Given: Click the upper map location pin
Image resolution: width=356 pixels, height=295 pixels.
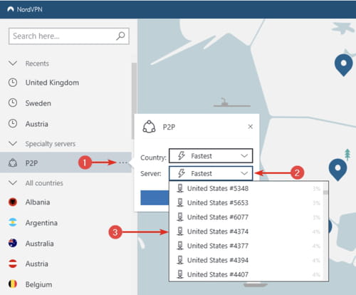Looking at the screenshot, I should pyautogui.click(x=343, y=65).
